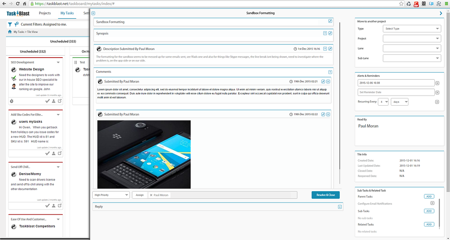This screenshot has height=240, width=450.
Task: Mark Website Design tile complete with checkmark
Action: click(48, 101)
